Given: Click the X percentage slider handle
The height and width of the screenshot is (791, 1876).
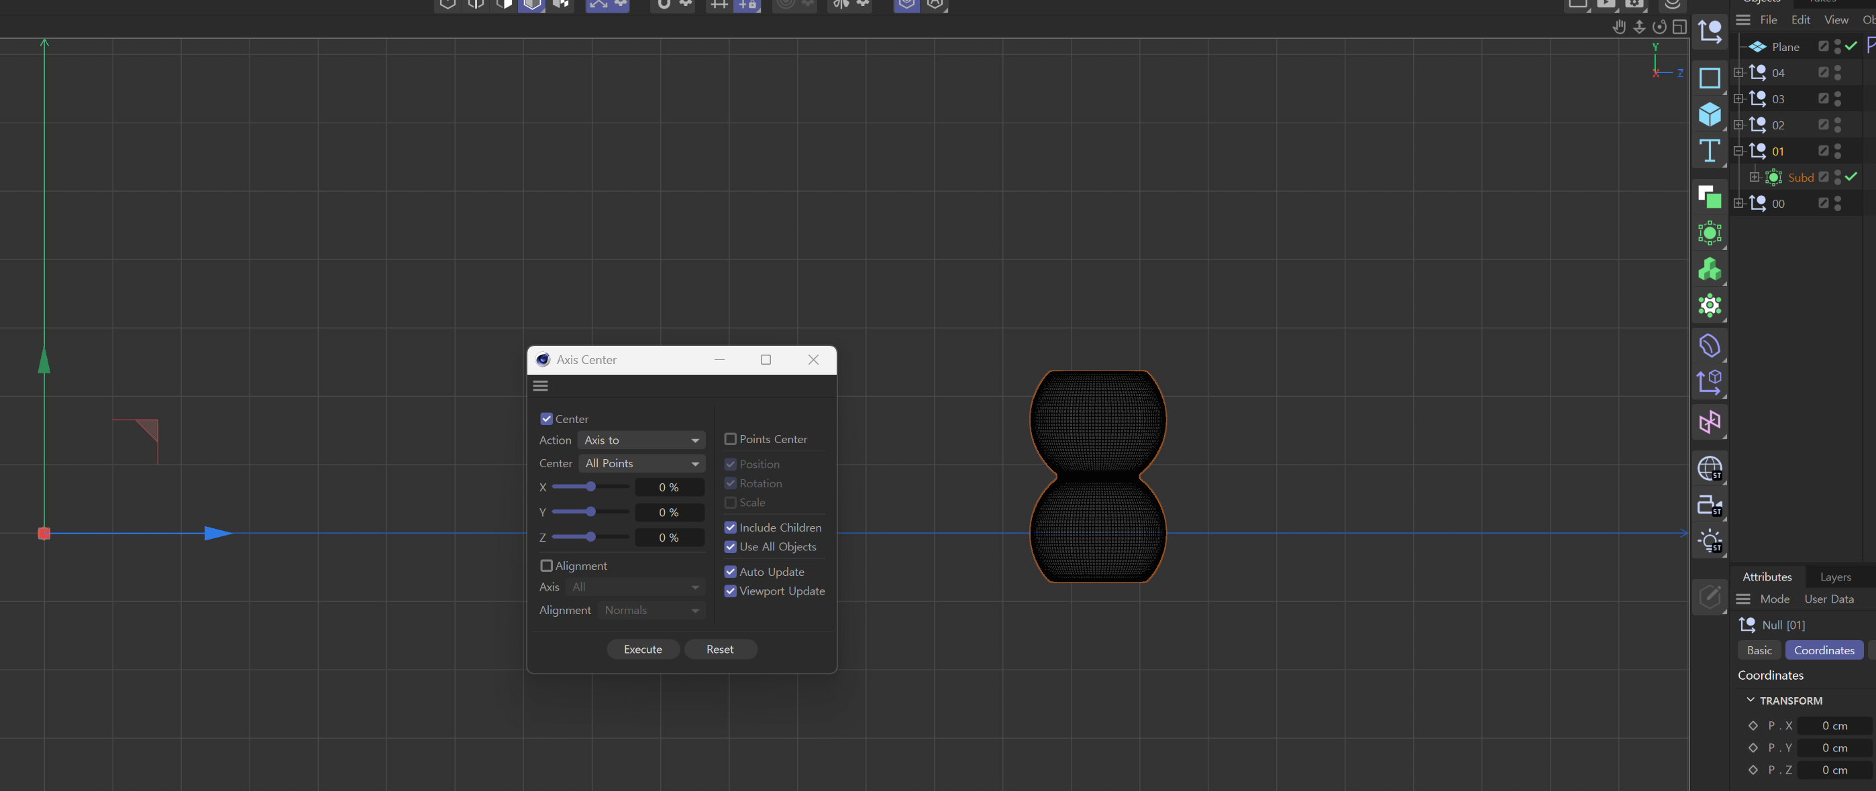Looking at the screenshot, I should 590,487.
